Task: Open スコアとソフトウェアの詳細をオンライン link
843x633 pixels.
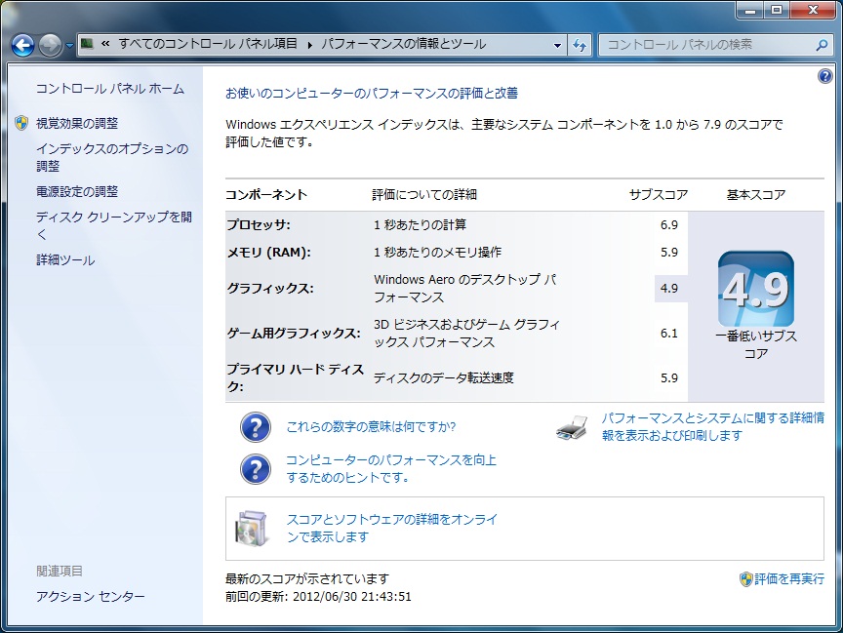Action: click(392, 529)
